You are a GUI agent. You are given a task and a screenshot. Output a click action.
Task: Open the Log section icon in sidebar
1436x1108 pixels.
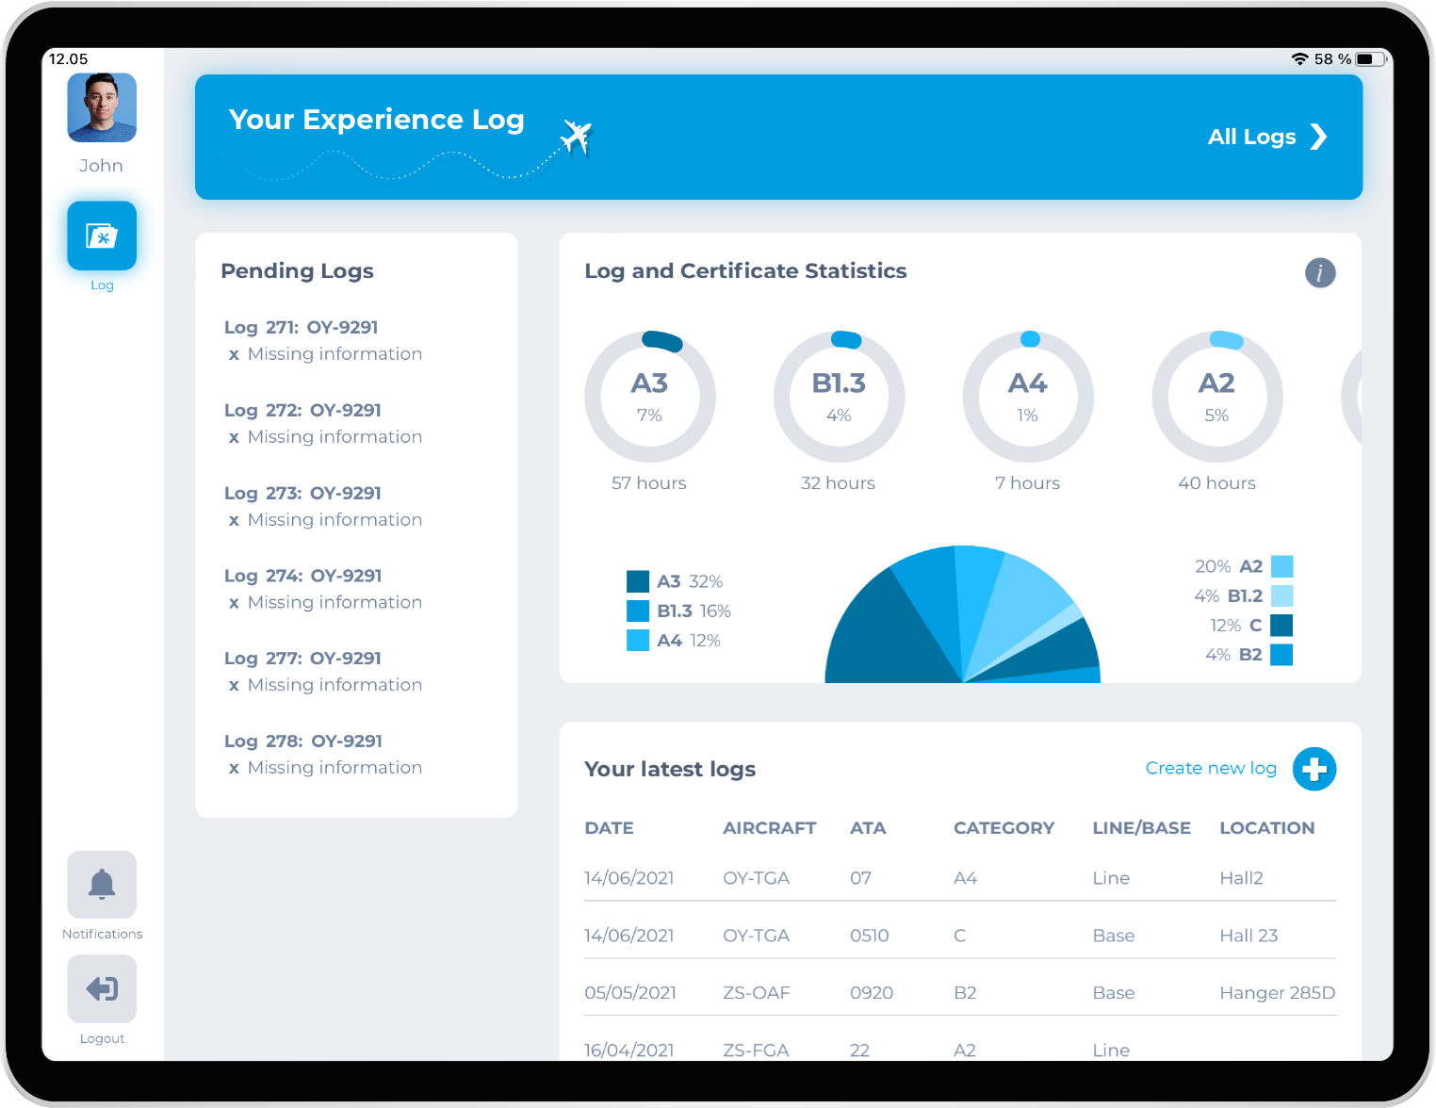tap(102, 236)
